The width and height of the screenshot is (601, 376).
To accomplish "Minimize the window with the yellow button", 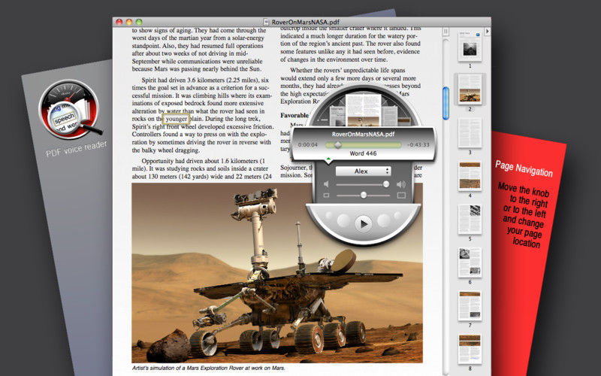I will tap(129, 22).
